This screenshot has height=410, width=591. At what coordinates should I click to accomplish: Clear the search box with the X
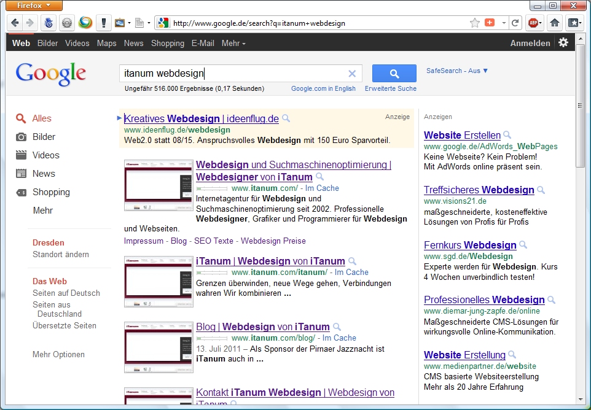click(x=352, y=74)
